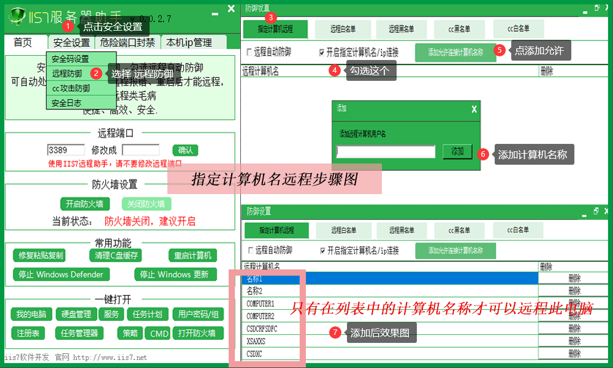Select the CSDCRFSDFC list entry

[390, 329]
